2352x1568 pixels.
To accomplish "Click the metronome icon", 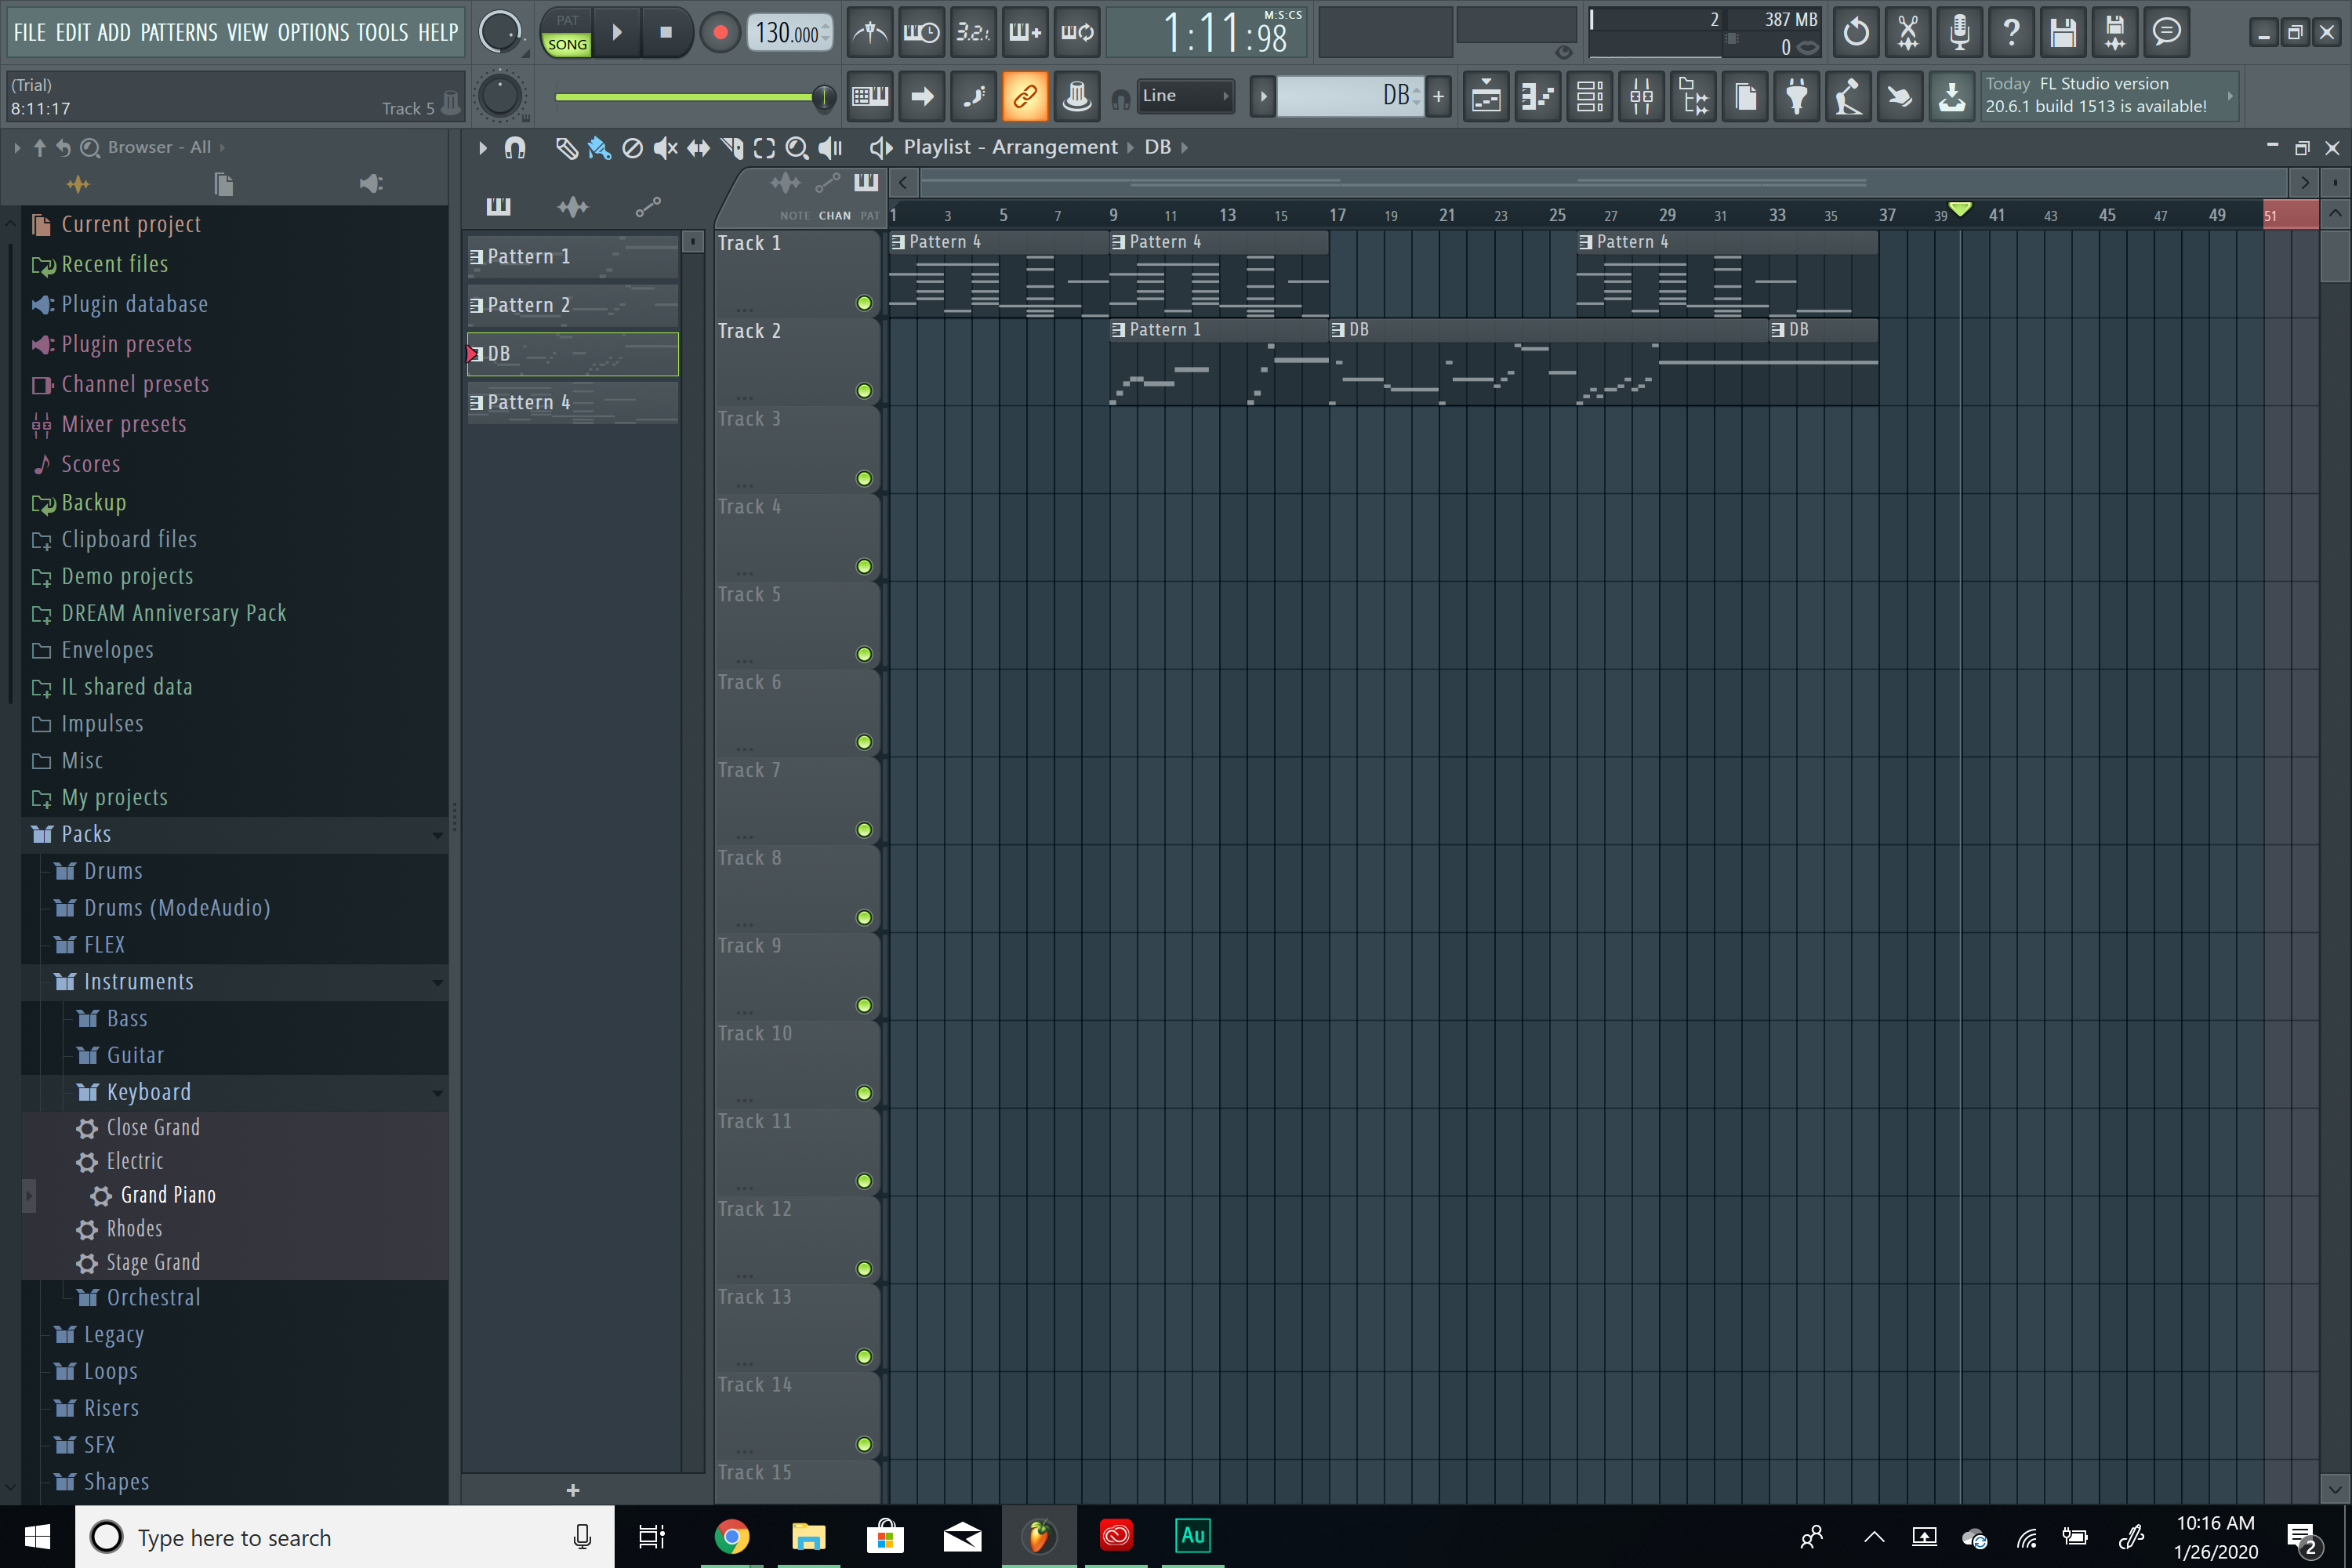I will click(870, 32).
